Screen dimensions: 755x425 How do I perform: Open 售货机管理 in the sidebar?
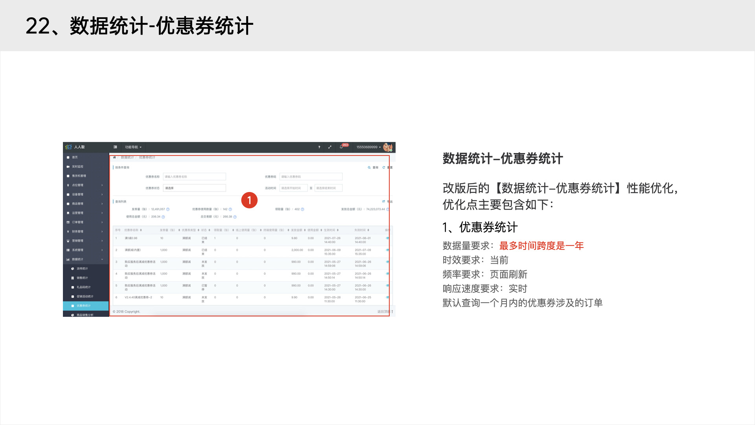86,176
